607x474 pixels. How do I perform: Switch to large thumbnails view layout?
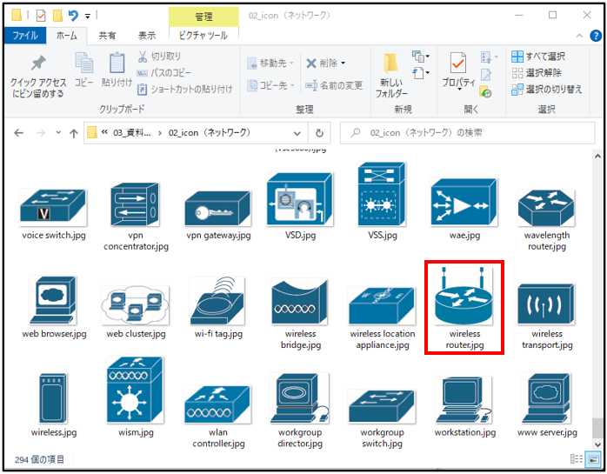click(x=593, y=459)
